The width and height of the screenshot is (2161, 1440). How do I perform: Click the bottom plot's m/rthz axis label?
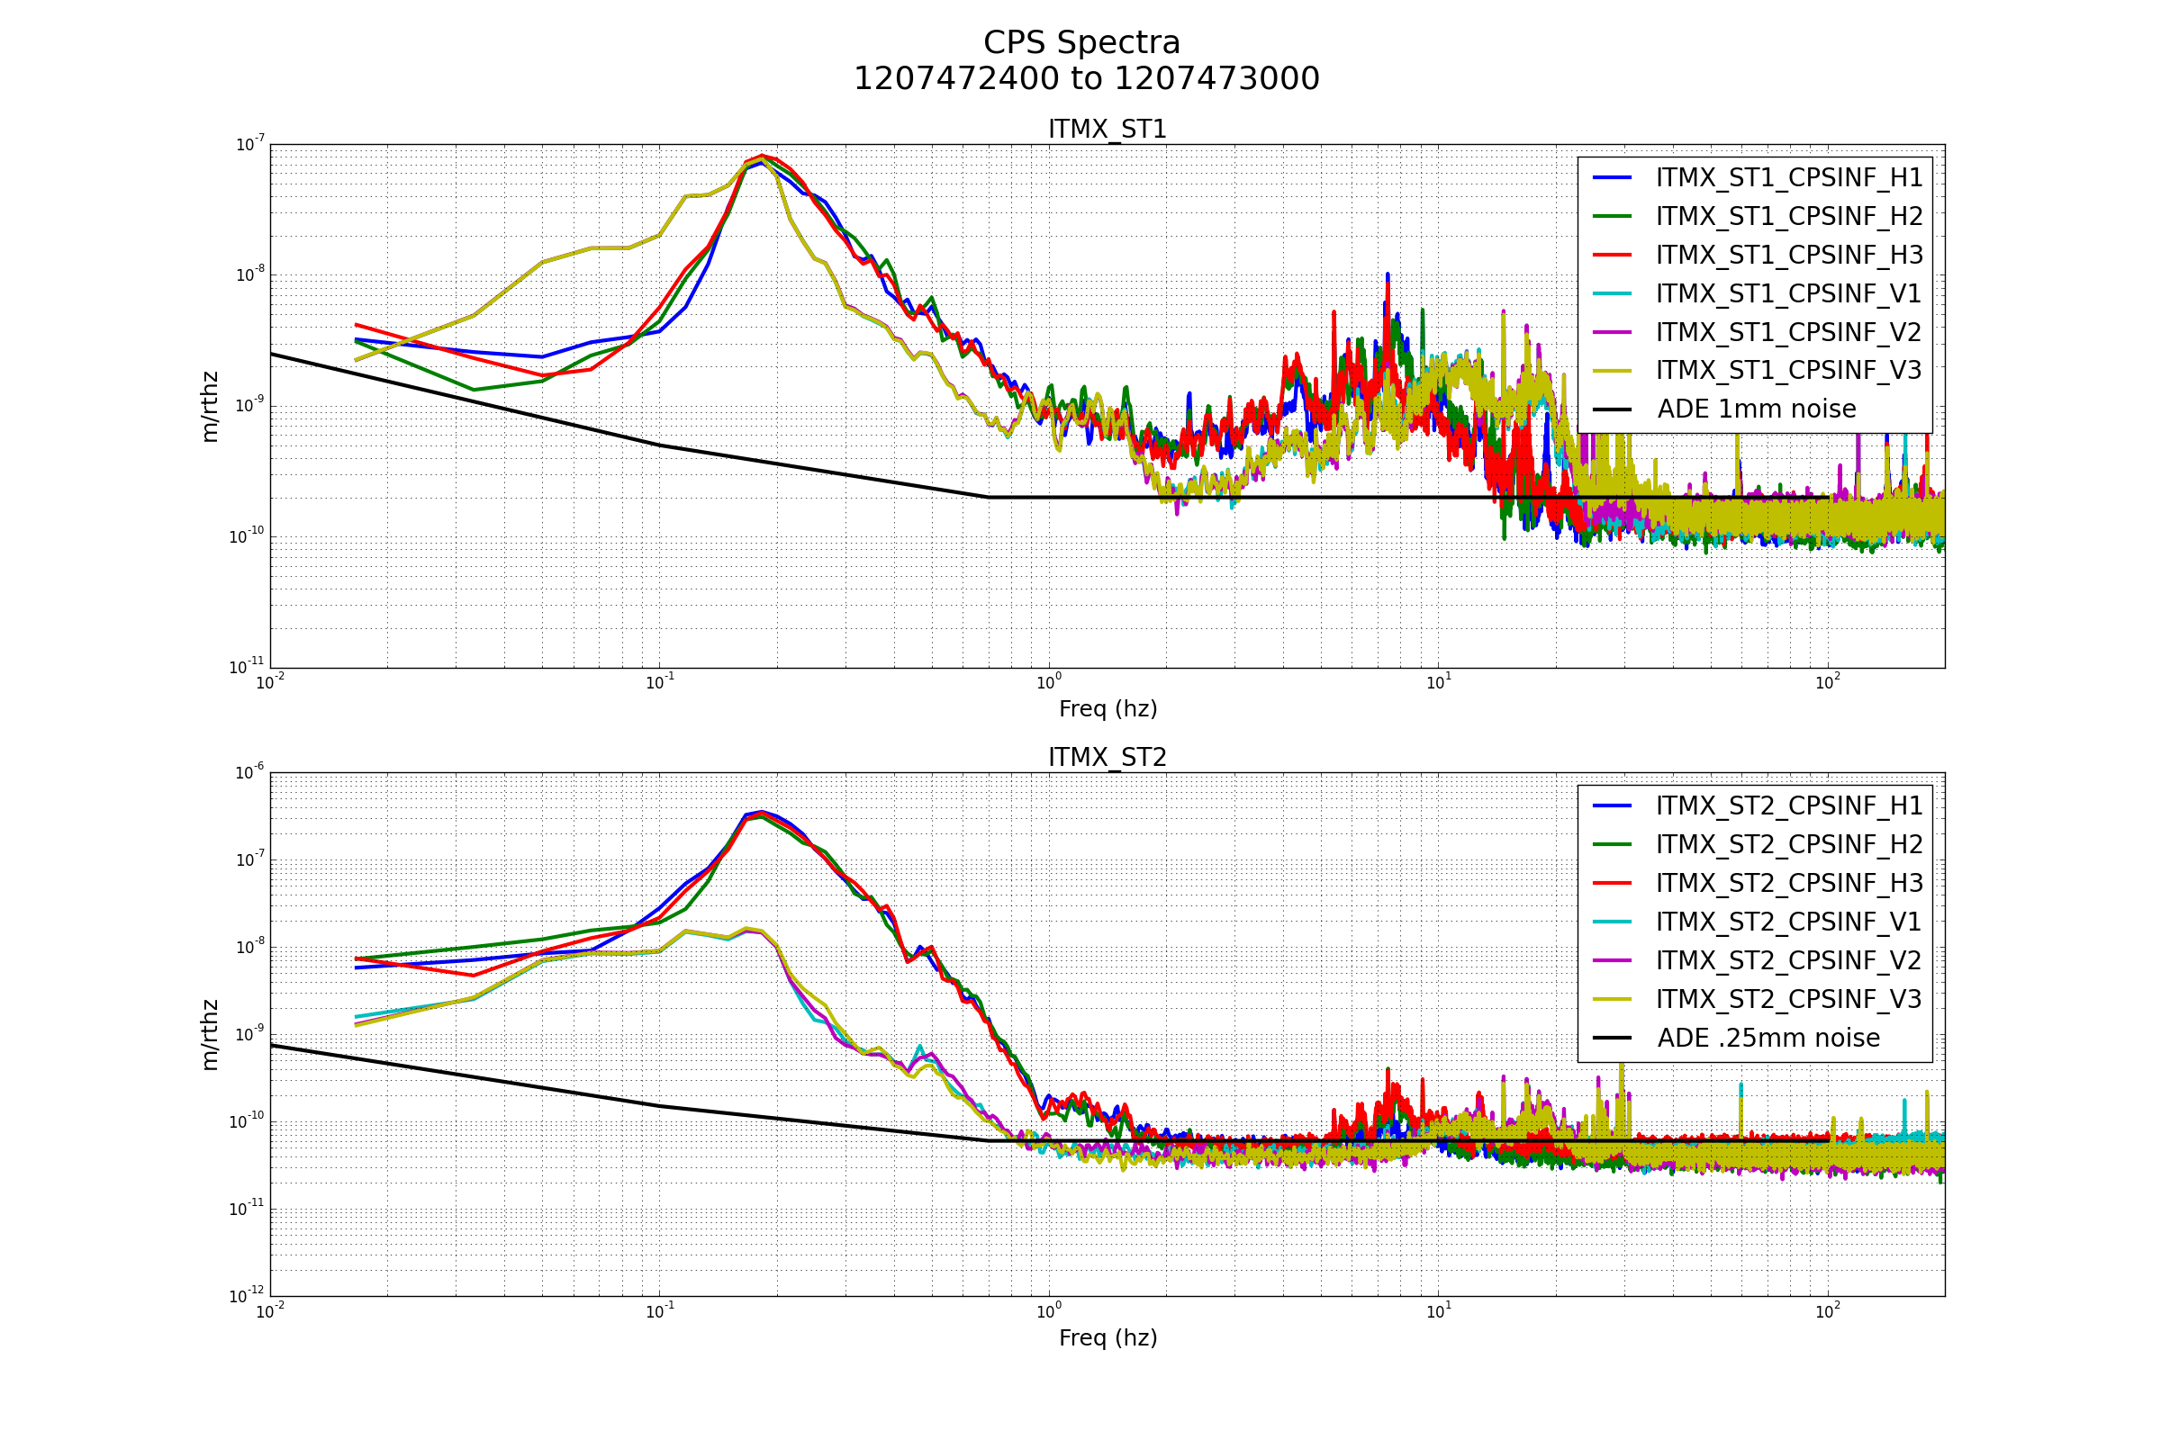point(211,1035)
